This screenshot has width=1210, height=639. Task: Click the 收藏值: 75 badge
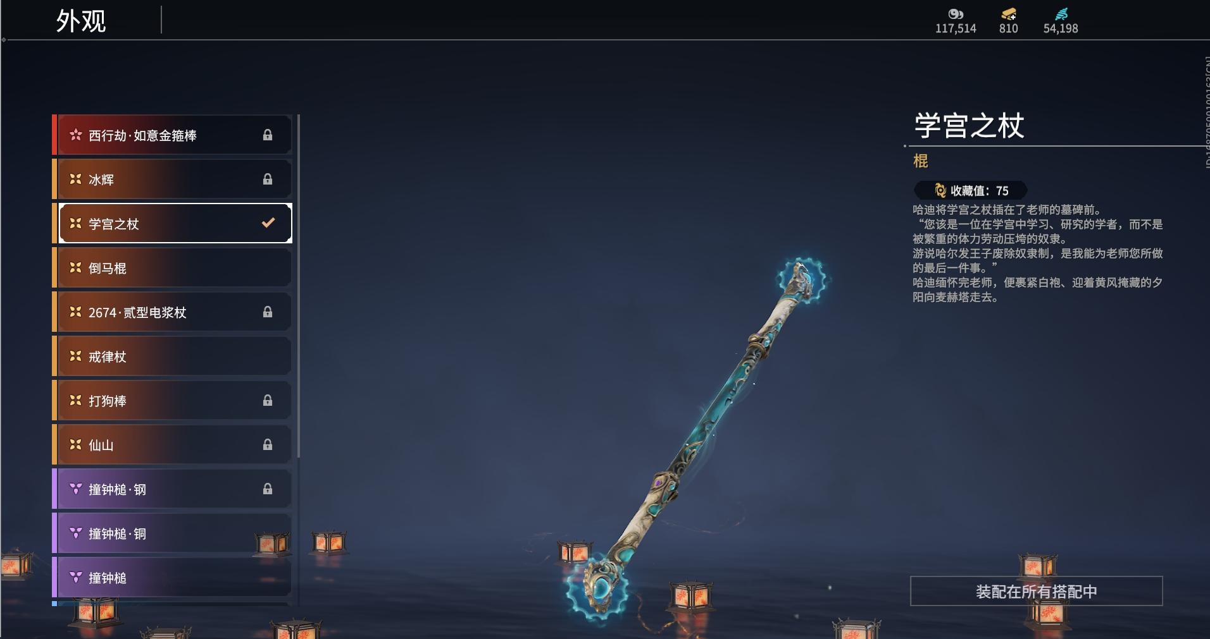pyautogui.click(x=971, y=190)
